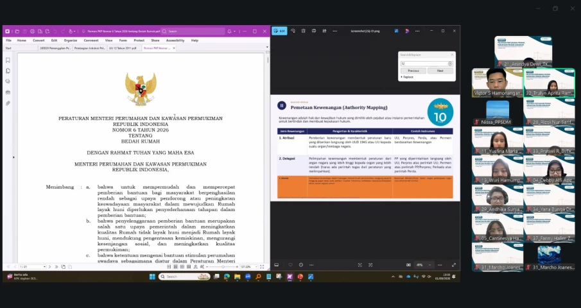Click Edit button in Photos viewer
The height and width of the screenshot is (308, 581).
point(279,31)
